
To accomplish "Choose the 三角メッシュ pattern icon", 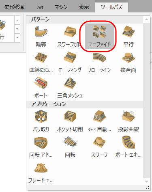I will coord(70,88).
